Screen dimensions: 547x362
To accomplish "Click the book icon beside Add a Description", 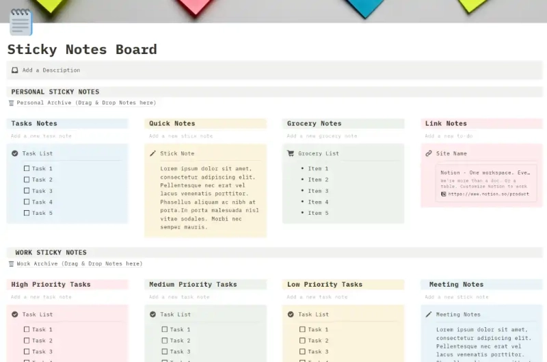I will (x=14, y=70).
